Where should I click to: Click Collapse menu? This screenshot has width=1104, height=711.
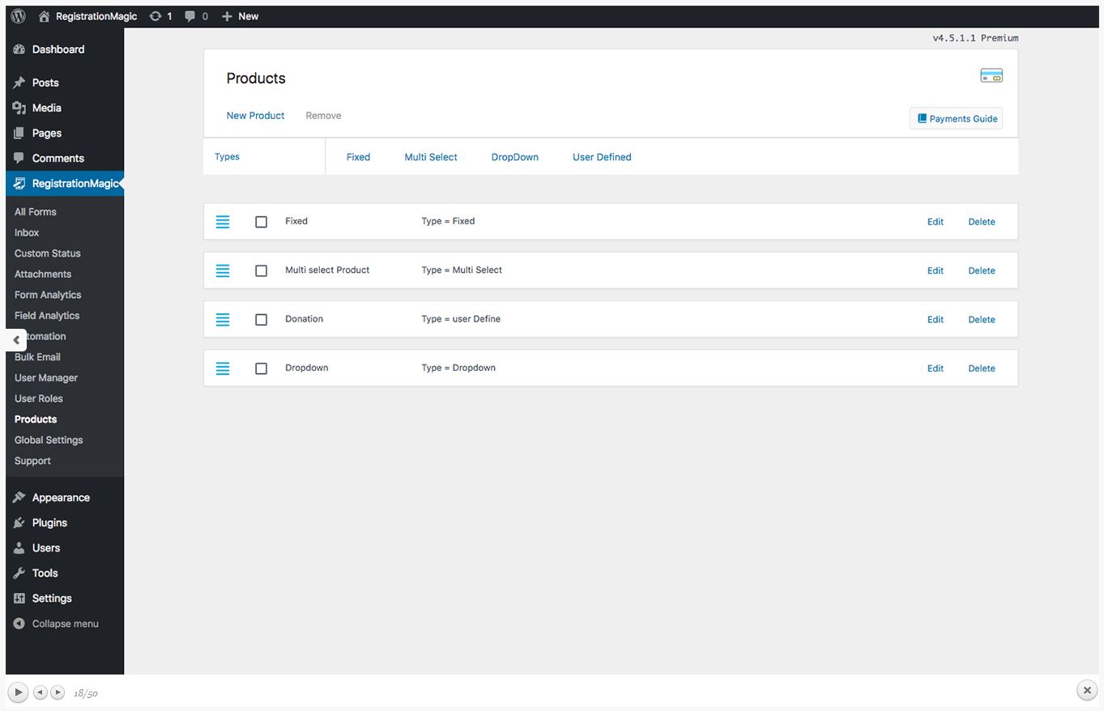point(56,624)
